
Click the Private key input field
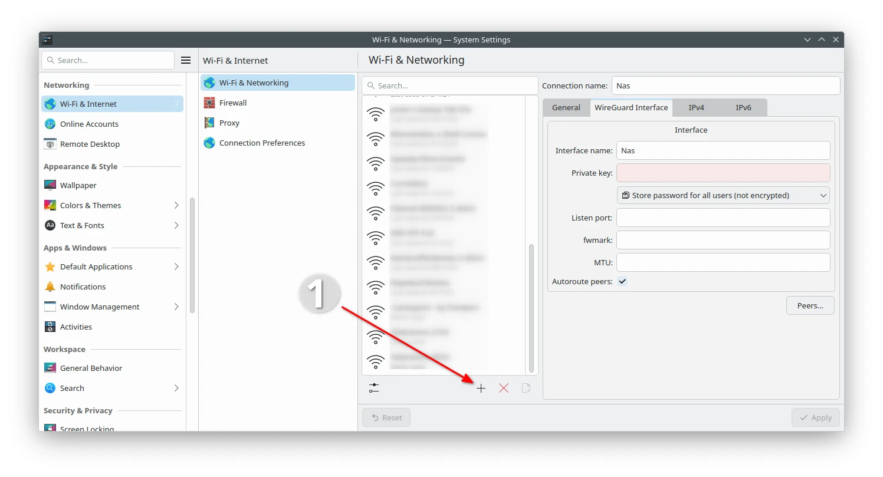(x=723, y=173)
